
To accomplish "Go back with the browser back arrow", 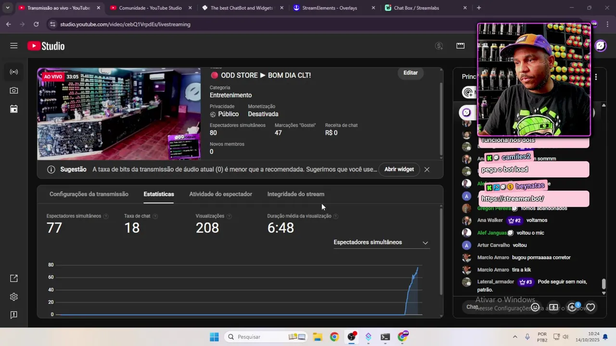I will click(9, 24).
